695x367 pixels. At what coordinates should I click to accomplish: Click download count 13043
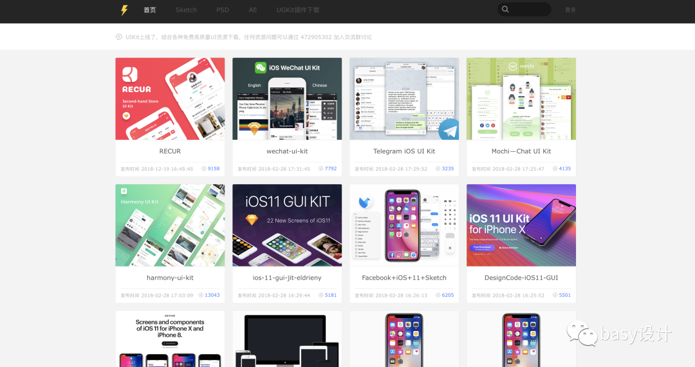click(212, 295)
